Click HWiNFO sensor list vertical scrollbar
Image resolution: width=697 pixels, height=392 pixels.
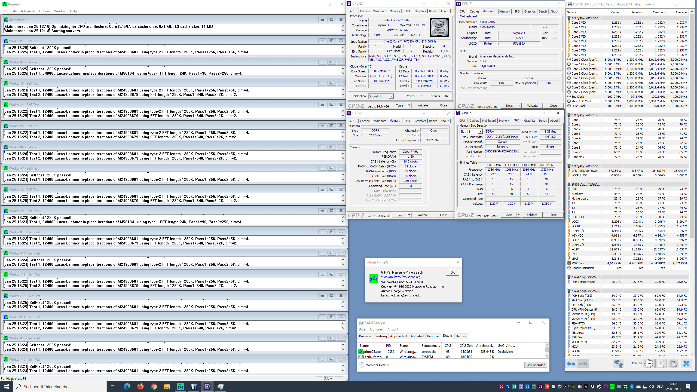coord(692,182)
